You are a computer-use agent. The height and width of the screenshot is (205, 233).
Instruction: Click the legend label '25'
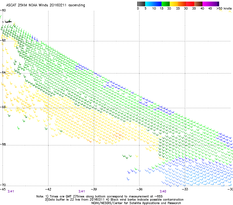[178, 9]
